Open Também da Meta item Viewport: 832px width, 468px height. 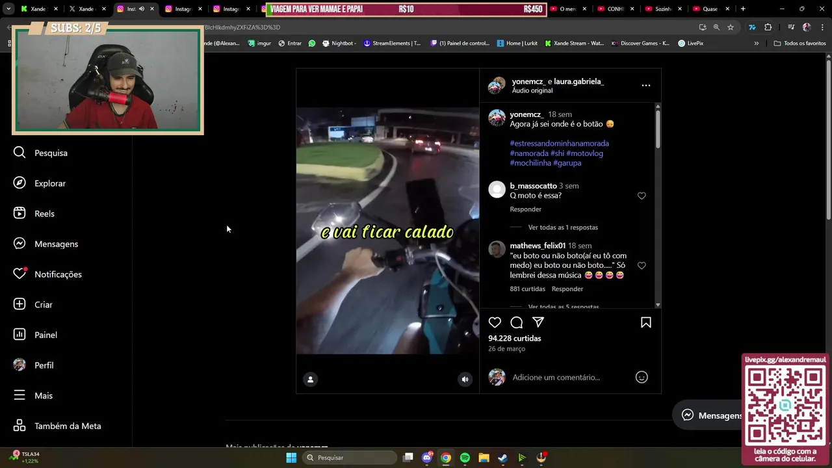pos(57,426)
